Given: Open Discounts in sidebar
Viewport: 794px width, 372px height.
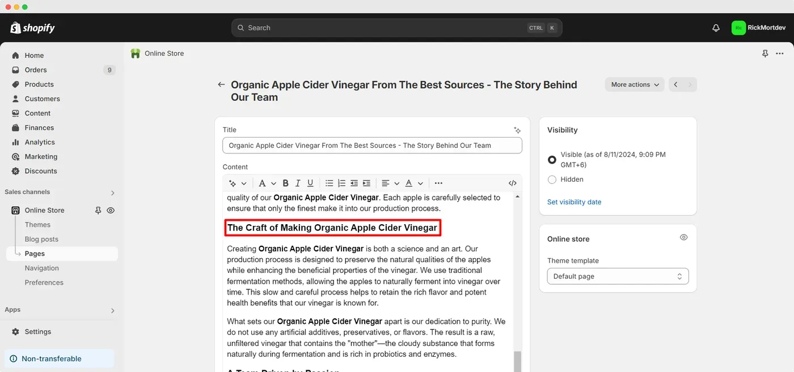Looking at the screenshot, I should click(x=41, y=171).
